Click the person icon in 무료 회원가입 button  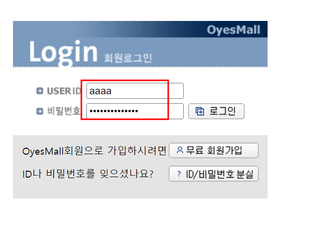pos(180,150)
